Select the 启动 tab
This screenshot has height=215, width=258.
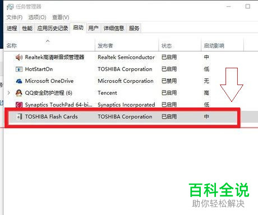[78, 28]
